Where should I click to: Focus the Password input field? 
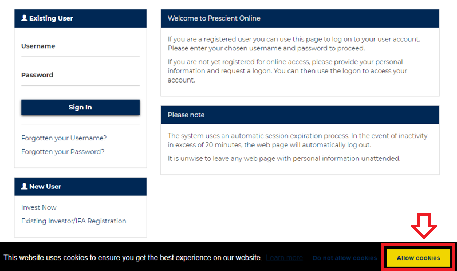(x=80, y=76)
